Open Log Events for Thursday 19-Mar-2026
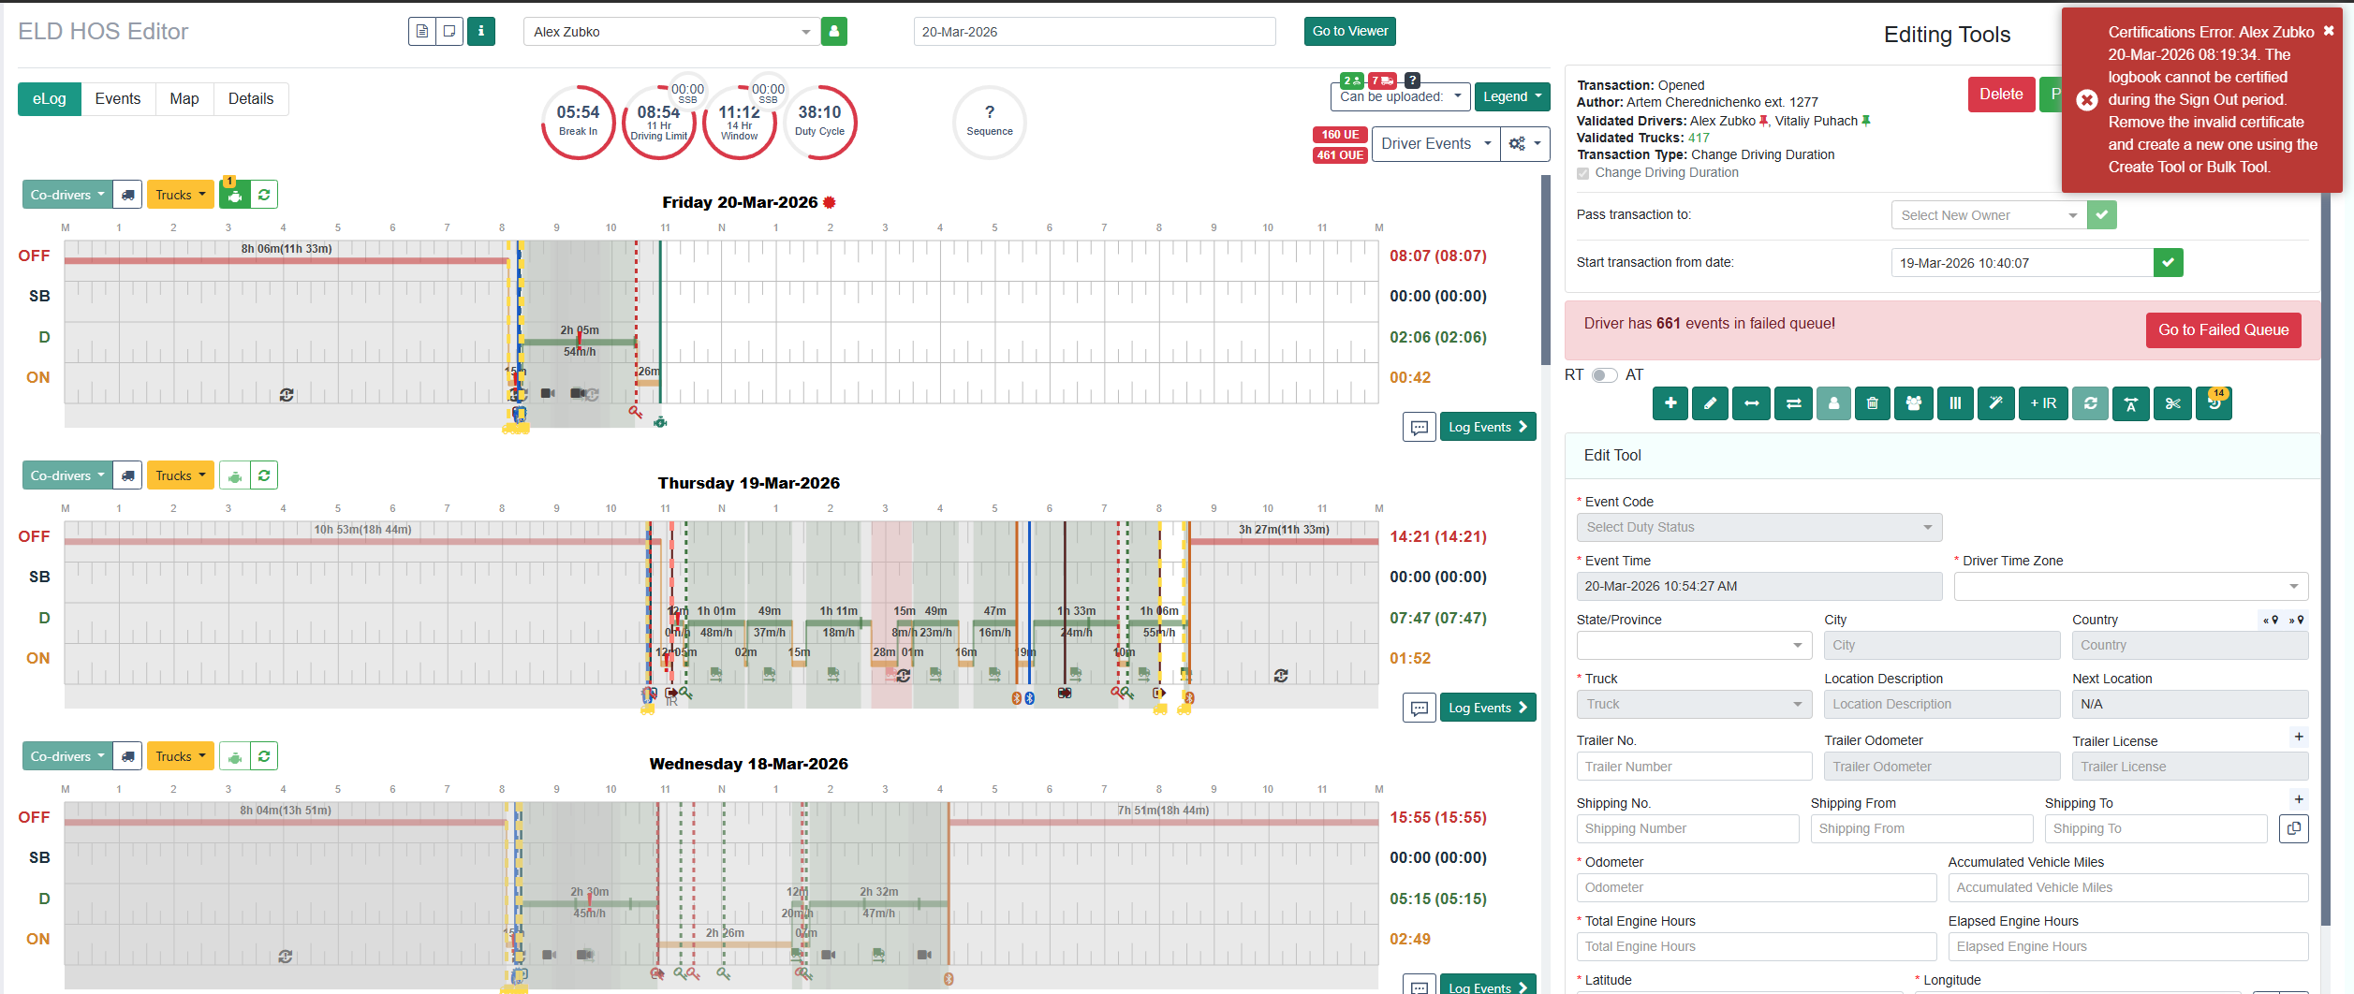Viewport: 2354px width, 994px height. [1488, 708]
